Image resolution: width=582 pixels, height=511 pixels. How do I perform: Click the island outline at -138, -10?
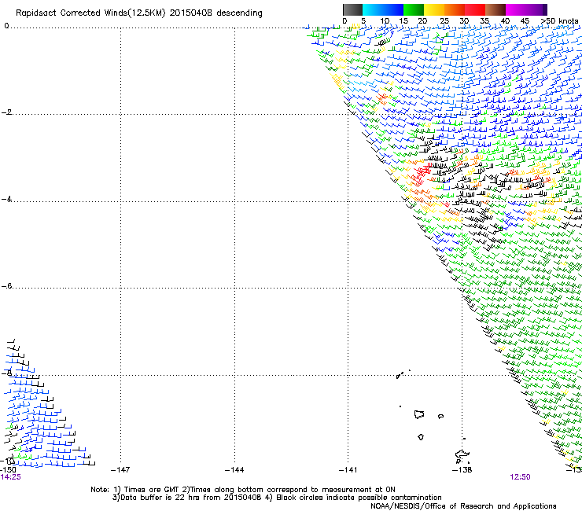pos(462,454)
